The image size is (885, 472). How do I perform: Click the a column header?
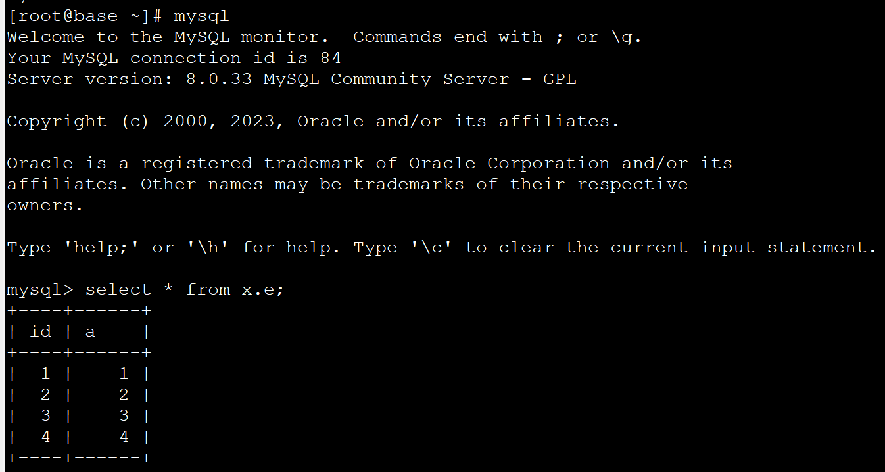click(91, 331)
